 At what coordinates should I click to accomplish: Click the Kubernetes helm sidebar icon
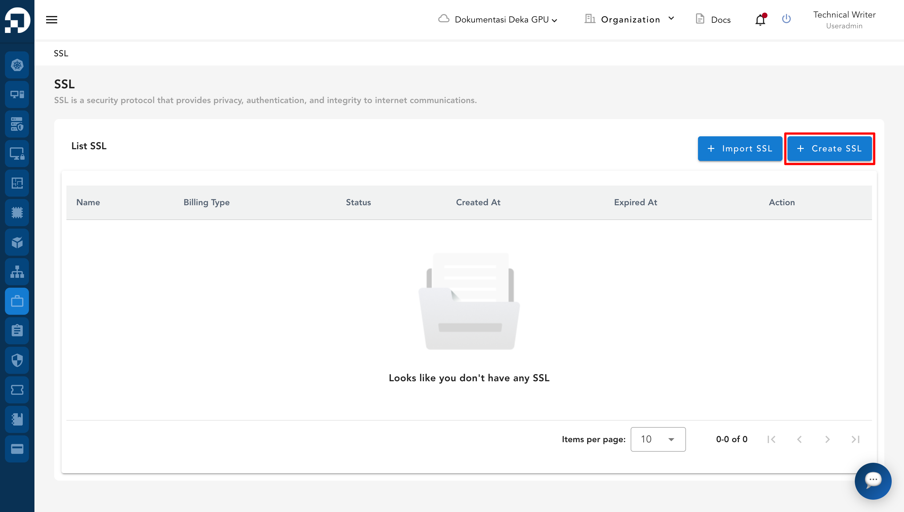click(17, 65)
